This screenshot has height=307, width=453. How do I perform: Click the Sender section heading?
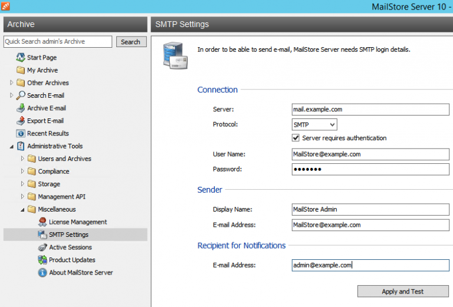[x=210, y=190]
